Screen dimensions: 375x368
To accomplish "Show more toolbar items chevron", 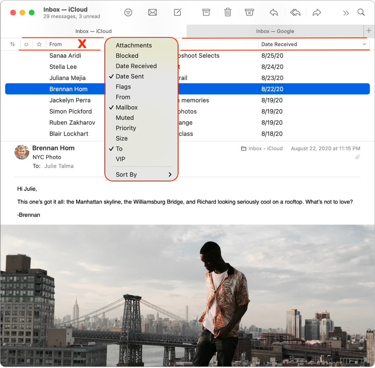I will coord(346,13).
